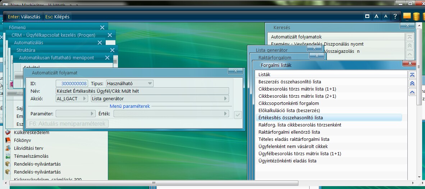Select Cikkcsoportonkénti forgalom
The width and height of the screenshot is (425, 189).
(329, 103)
